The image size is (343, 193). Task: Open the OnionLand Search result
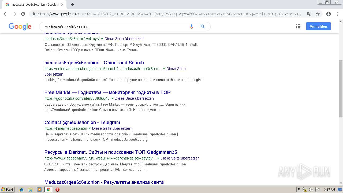pos(94,63)
